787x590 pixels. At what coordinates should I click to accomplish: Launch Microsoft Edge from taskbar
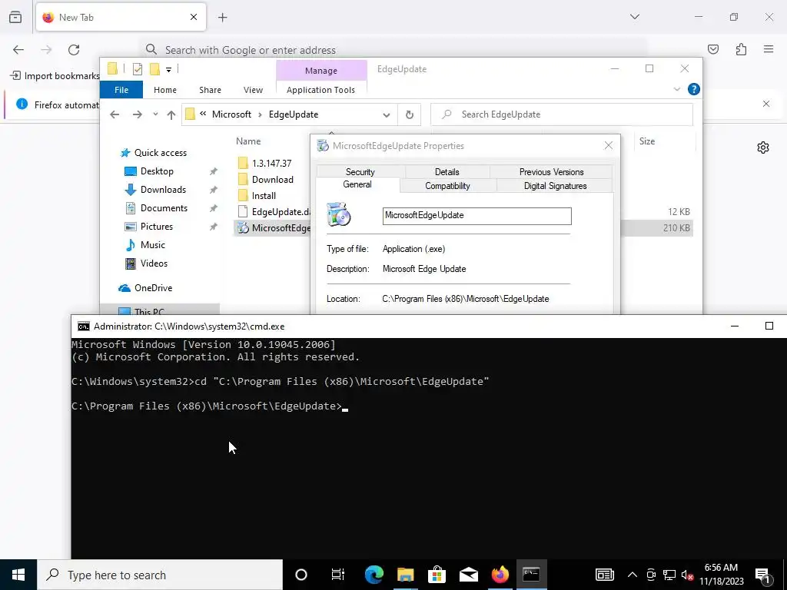374,575
